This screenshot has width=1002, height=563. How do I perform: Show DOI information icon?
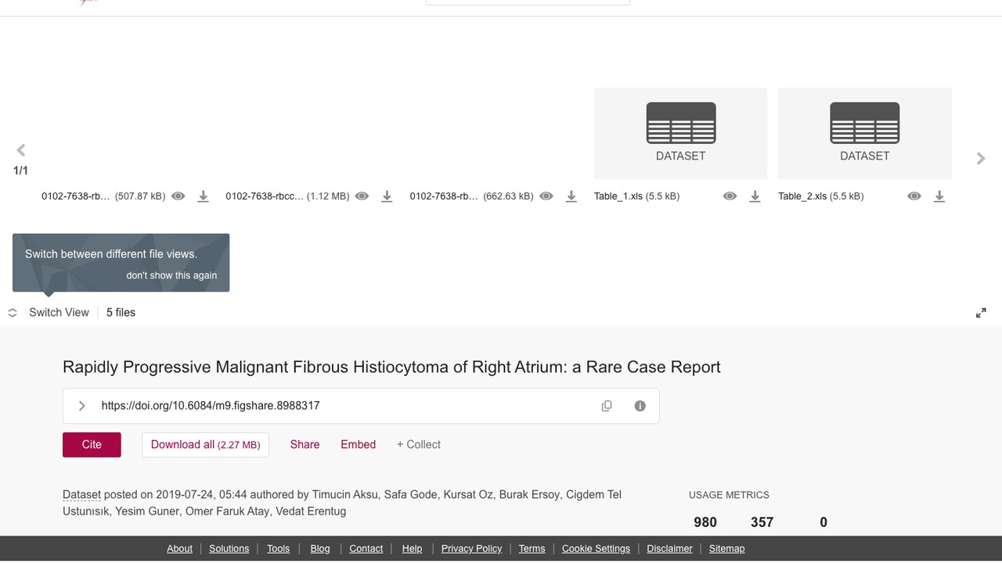click(x=640, y=406)
